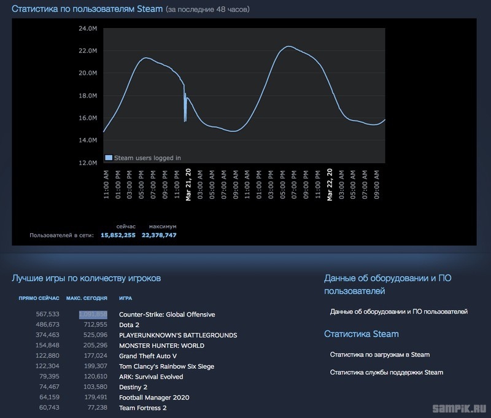Click the Статистика Steam section heading
Viewport: 491px width, 418px height.
pos(361,334)
